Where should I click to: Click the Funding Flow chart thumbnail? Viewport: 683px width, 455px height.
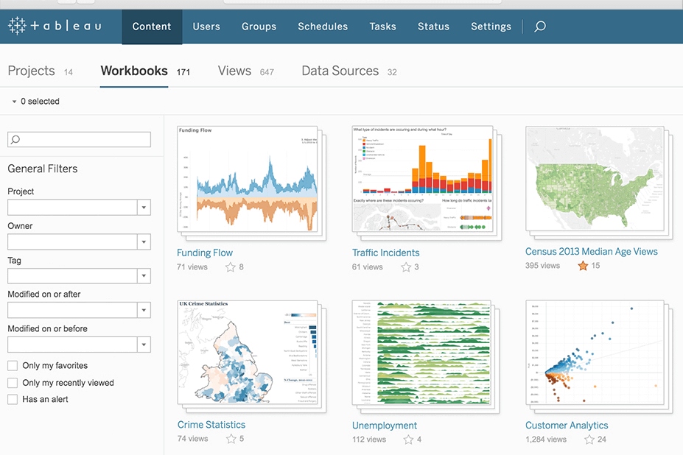(248, 180)
